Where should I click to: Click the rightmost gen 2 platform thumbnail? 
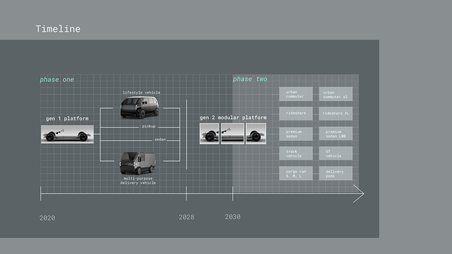point(256,133)
